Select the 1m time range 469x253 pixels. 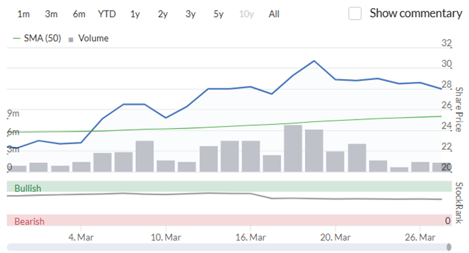[23, 14]
